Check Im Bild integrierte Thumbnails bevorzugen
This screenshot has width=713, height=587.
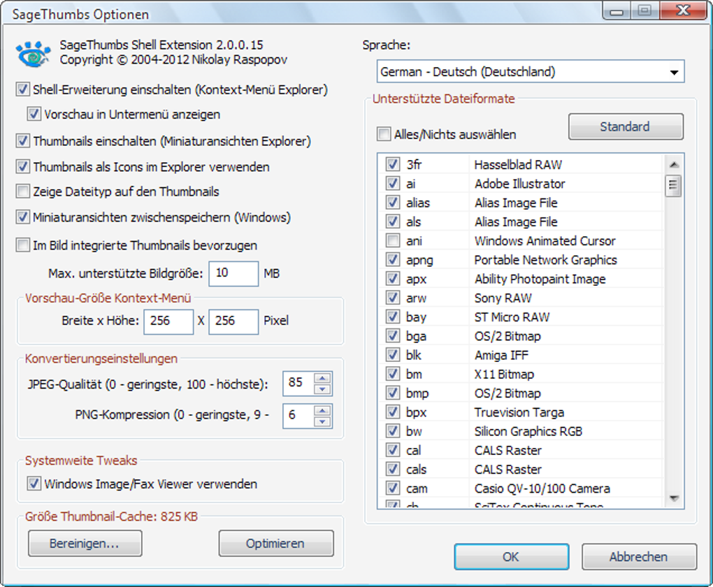pyautogui.click(x=23, y=245)
